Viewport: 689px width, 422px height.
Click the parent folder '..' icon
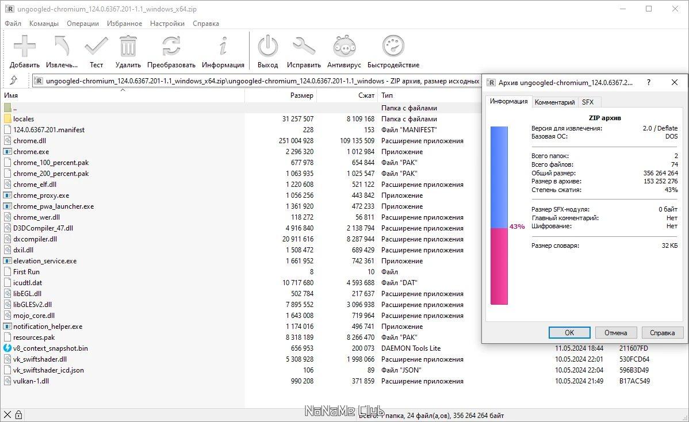coord(7,108)
